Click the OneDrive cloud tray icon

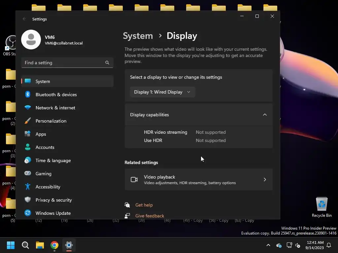click(279, 245)
